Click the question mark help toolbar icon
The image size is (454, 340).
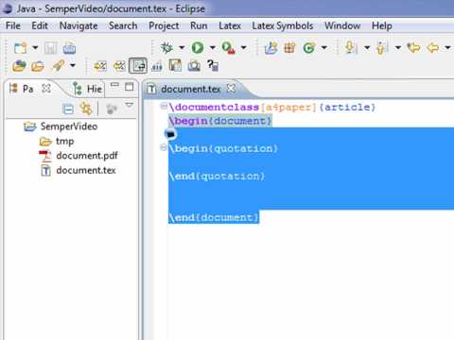point(213,66)
